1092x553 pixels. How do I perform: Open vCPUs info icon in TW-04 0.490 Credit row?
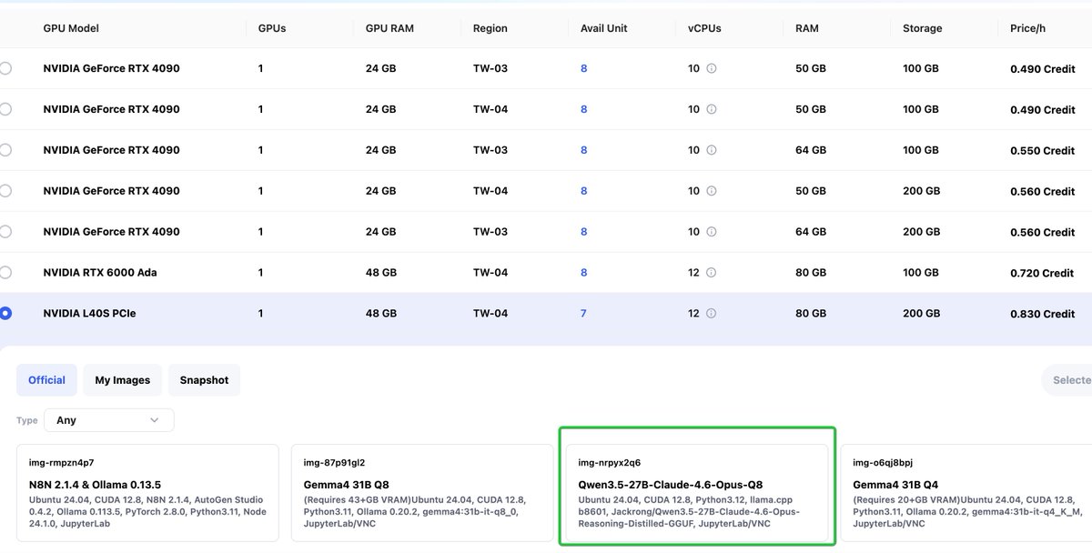(712, 109)
